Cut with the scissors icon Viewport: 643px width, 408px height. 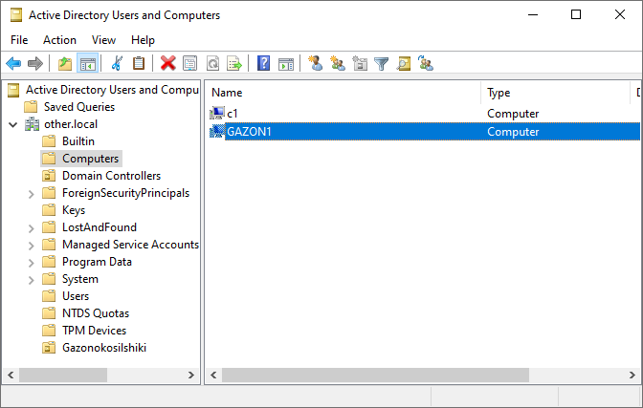[x=117, y=63]
